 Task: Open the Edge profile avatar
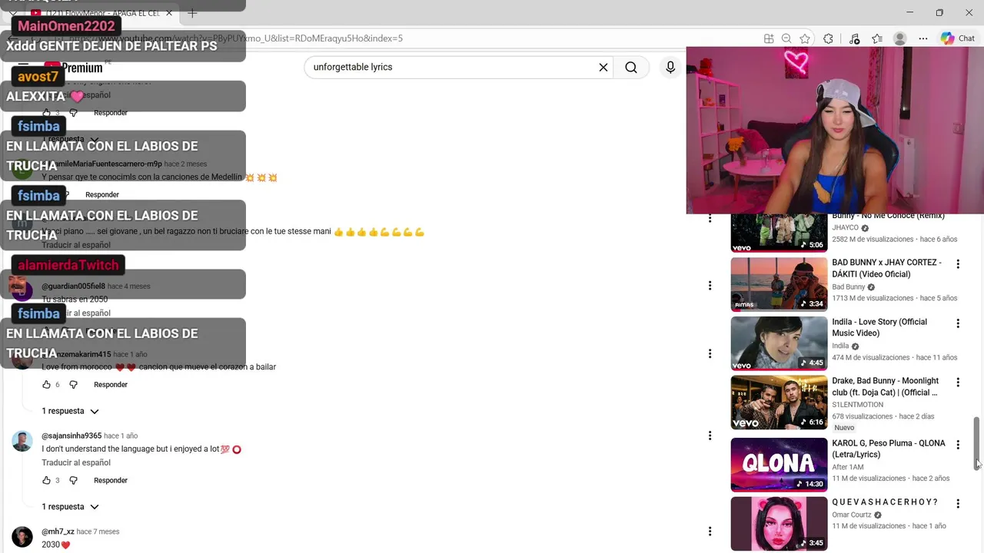click(900, 38)
